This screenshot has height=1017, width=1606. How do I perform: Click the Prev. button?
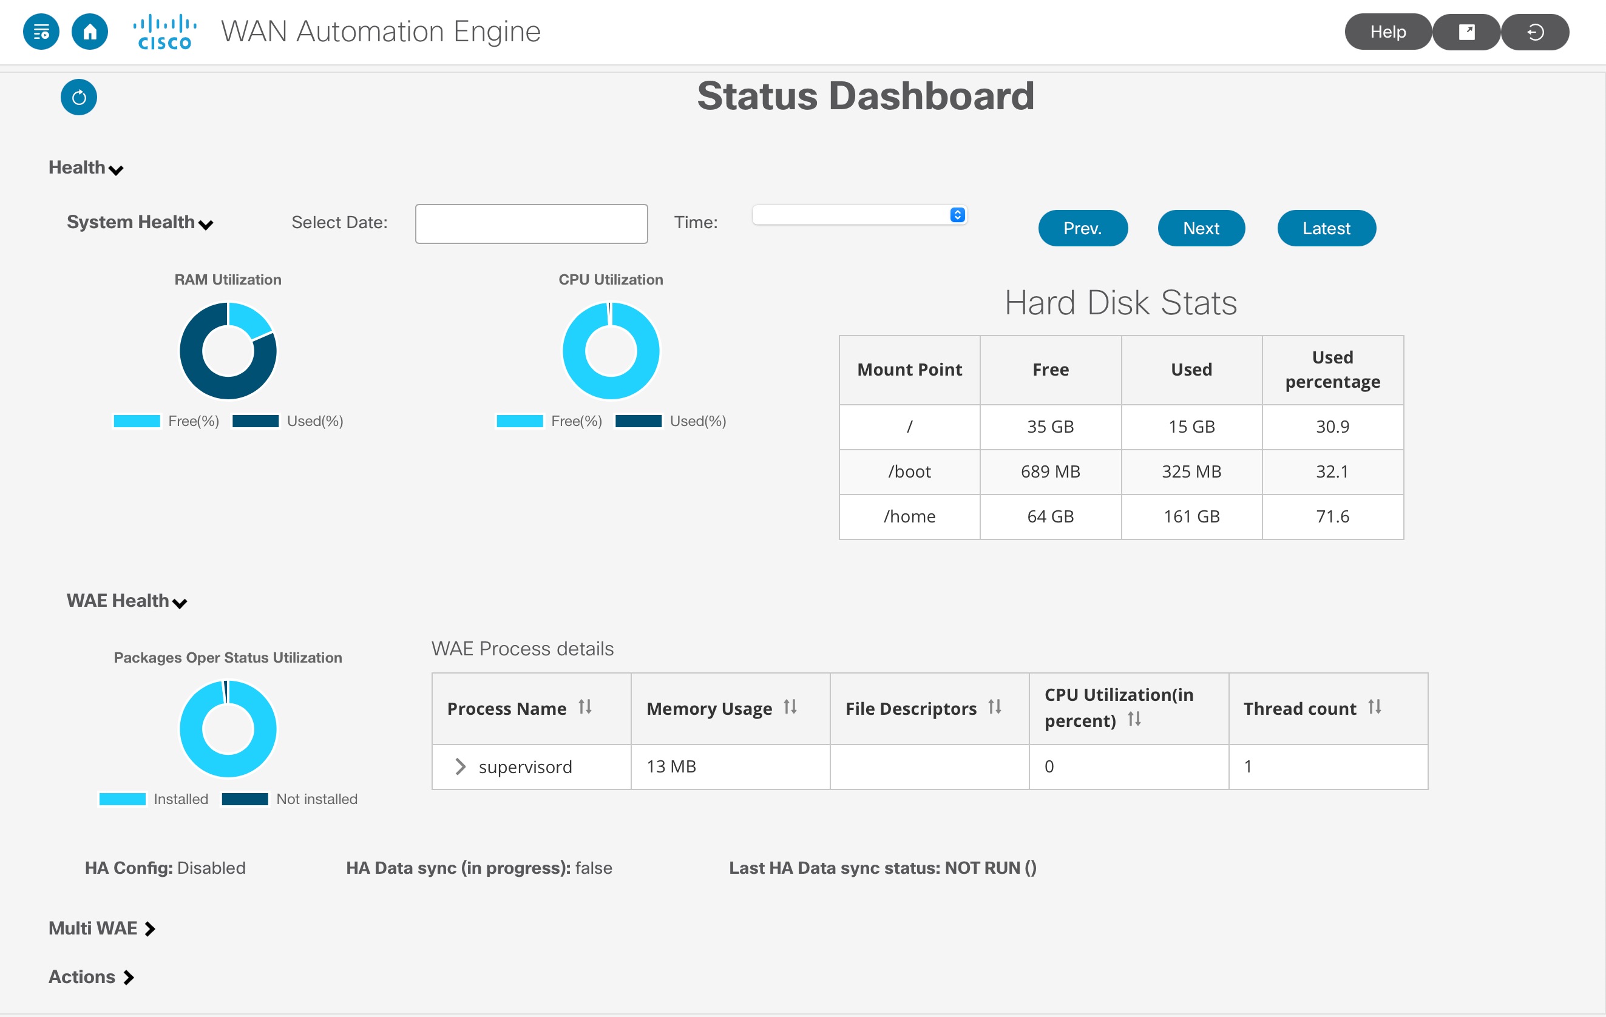point(1082,228)
